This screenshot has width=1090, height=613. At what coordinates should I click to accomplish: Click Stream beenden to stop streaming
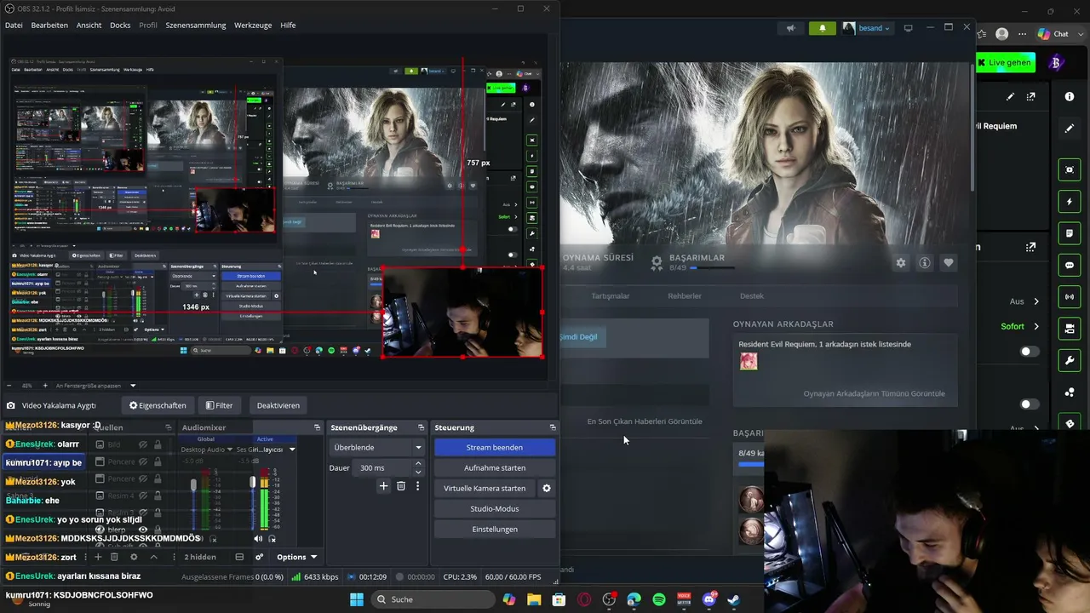pos(495,447)
